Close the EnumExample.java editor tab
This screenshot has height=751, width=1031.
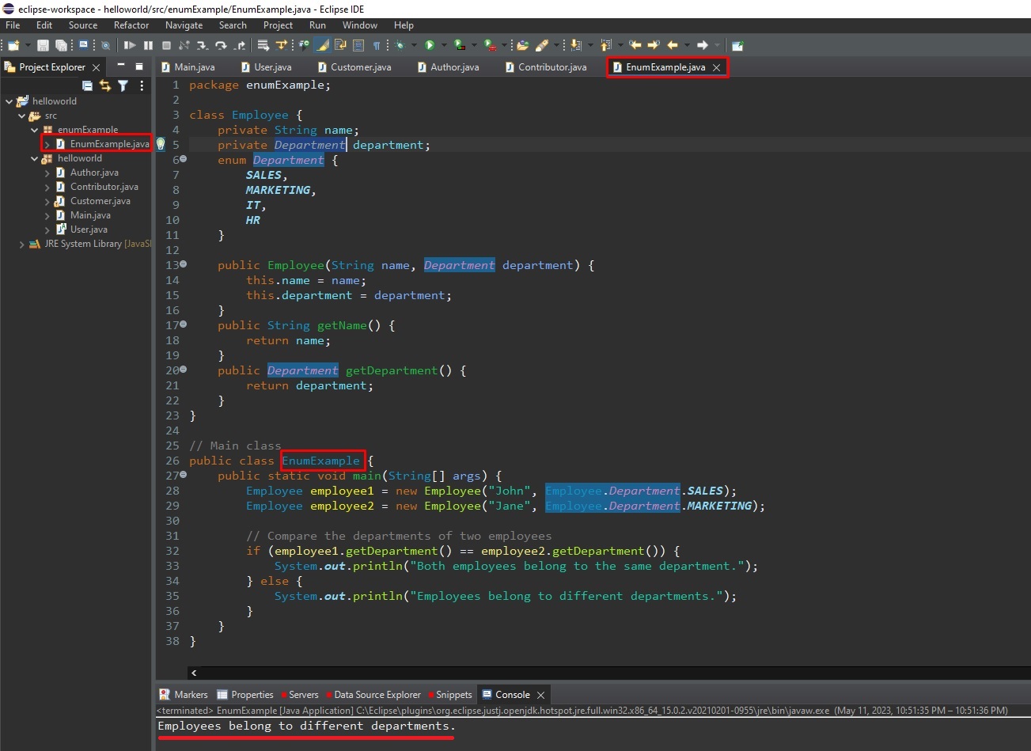point(717,68)
